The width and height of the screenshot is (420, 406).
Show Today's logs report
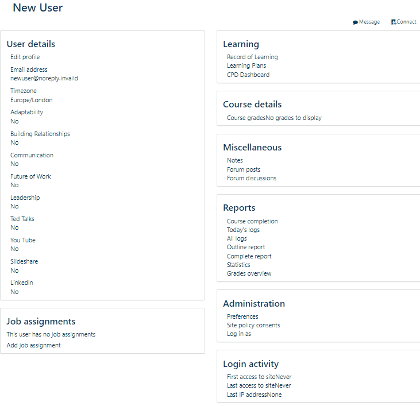243,230
